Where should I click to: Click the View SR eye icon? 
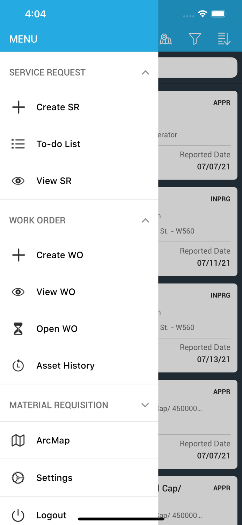(x=18, y=181)
